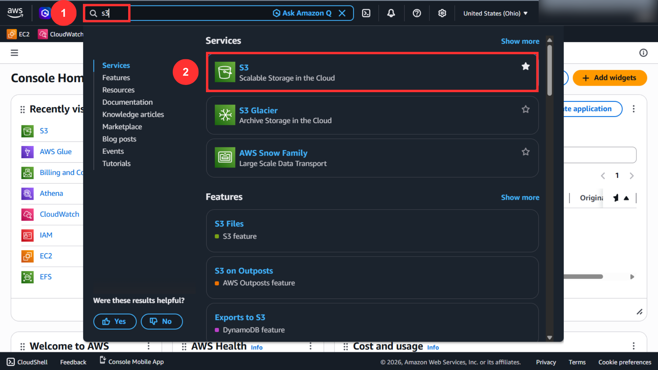This screenshot has width=658, height=370.
Task: Open Athena in Recently visited
Action: point(51,193)
